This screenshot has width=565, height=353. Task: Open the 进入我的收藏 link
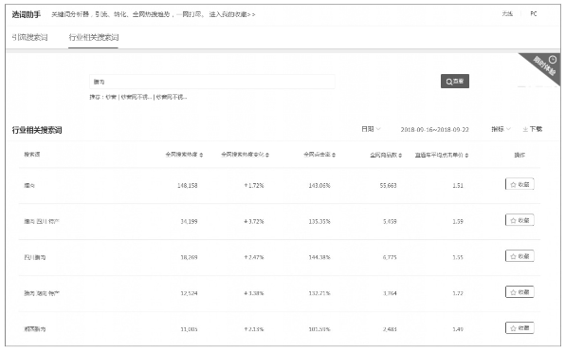(x=232, y=14)
